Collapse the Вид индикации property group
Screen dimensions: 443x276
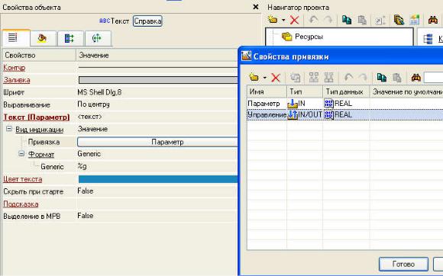click(9, 129)
